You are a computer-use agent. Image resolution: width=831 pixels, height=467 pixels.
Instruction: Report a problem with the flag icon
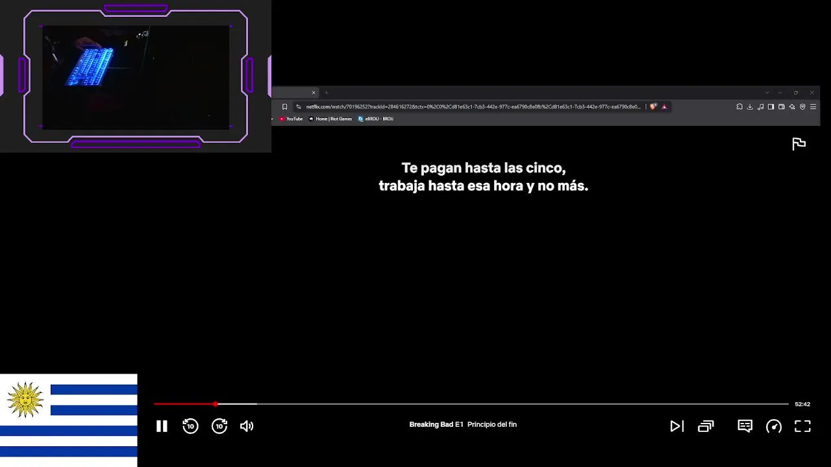[799, 143]
